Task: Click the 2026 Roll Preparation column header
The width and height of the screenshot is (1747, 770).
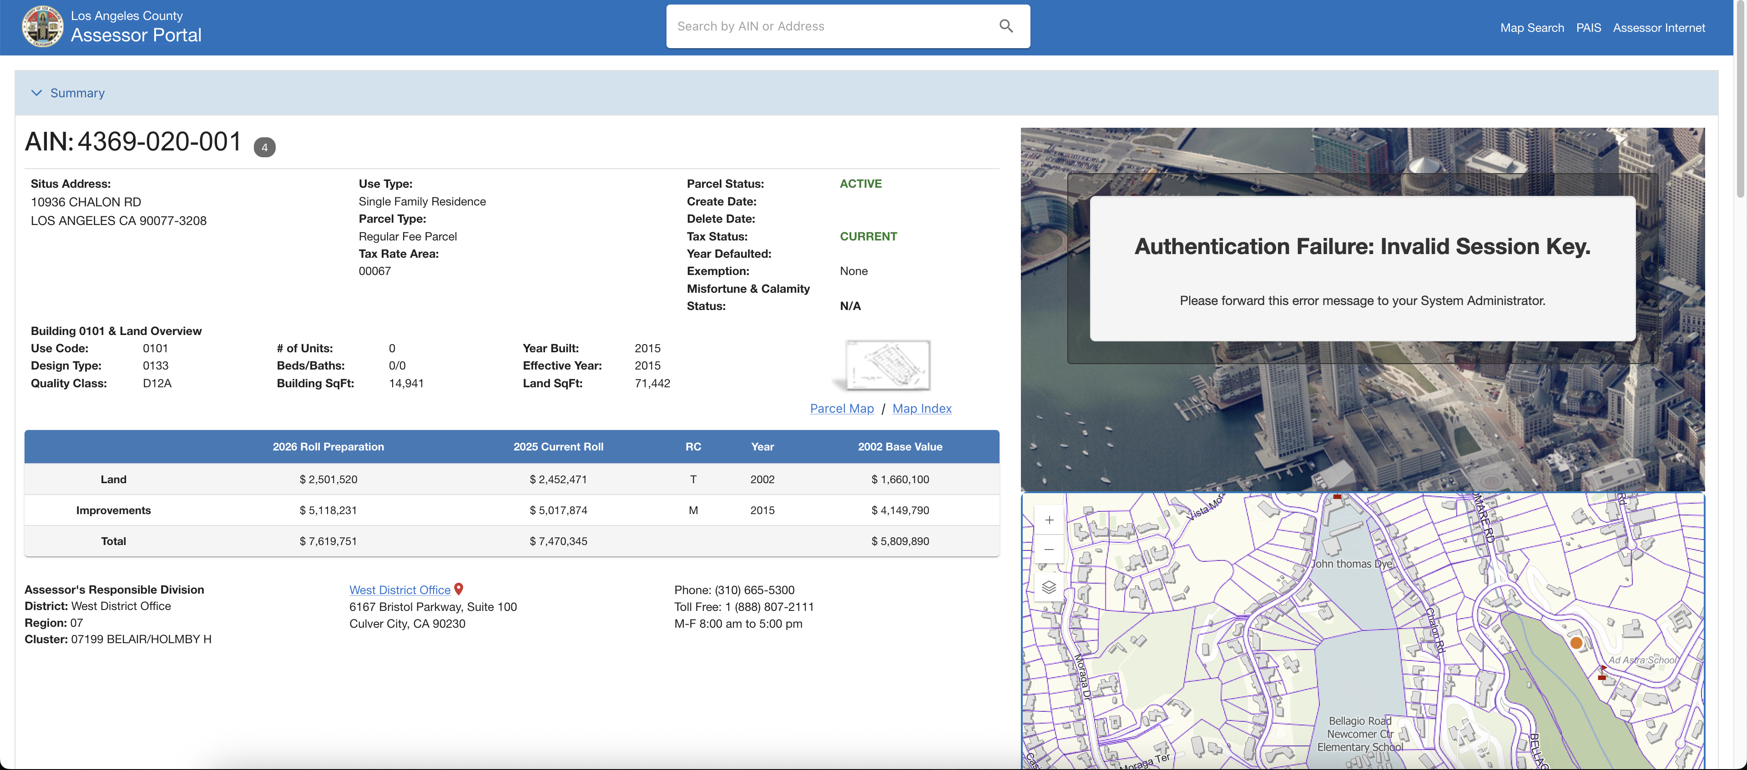Action: (328, 447)
